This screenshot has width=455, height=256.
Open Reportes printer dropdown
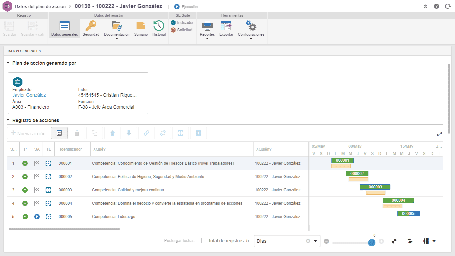pos(207,30)
